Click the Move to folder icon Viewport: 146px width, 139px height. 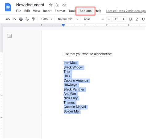[57, 5]
